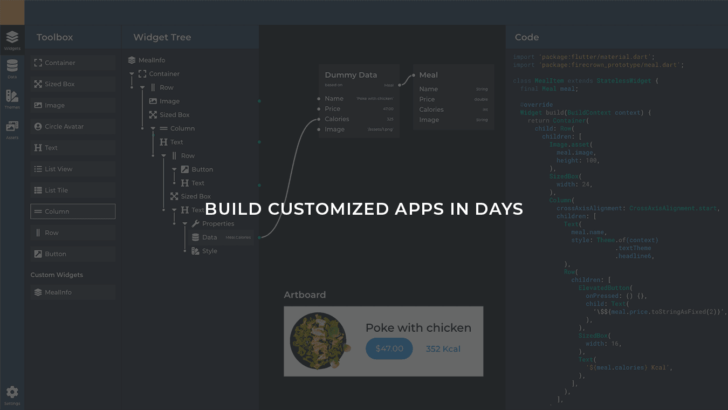The width and height of the screenshot is (728, 410).
Task: Click the Calories field in the Meal node
Action: point(454,110)
